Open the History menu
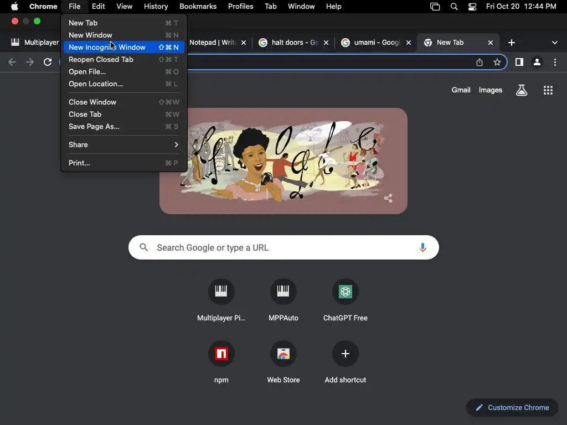The height and width of the screenshot is (425, 567). point(156,7)
